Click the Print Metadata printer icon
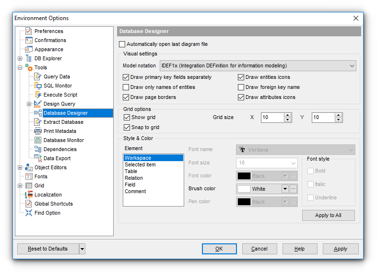 point(38,131)
